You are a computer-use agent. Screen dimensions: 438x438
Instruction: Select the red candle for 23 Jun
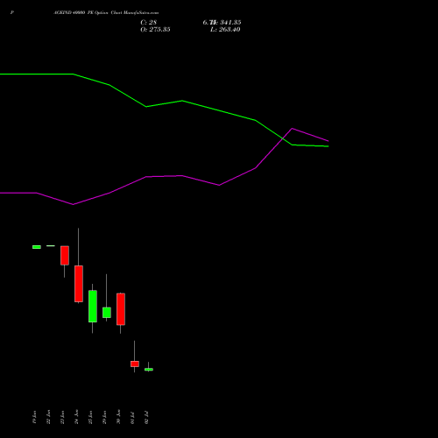(x=65, y=256)
